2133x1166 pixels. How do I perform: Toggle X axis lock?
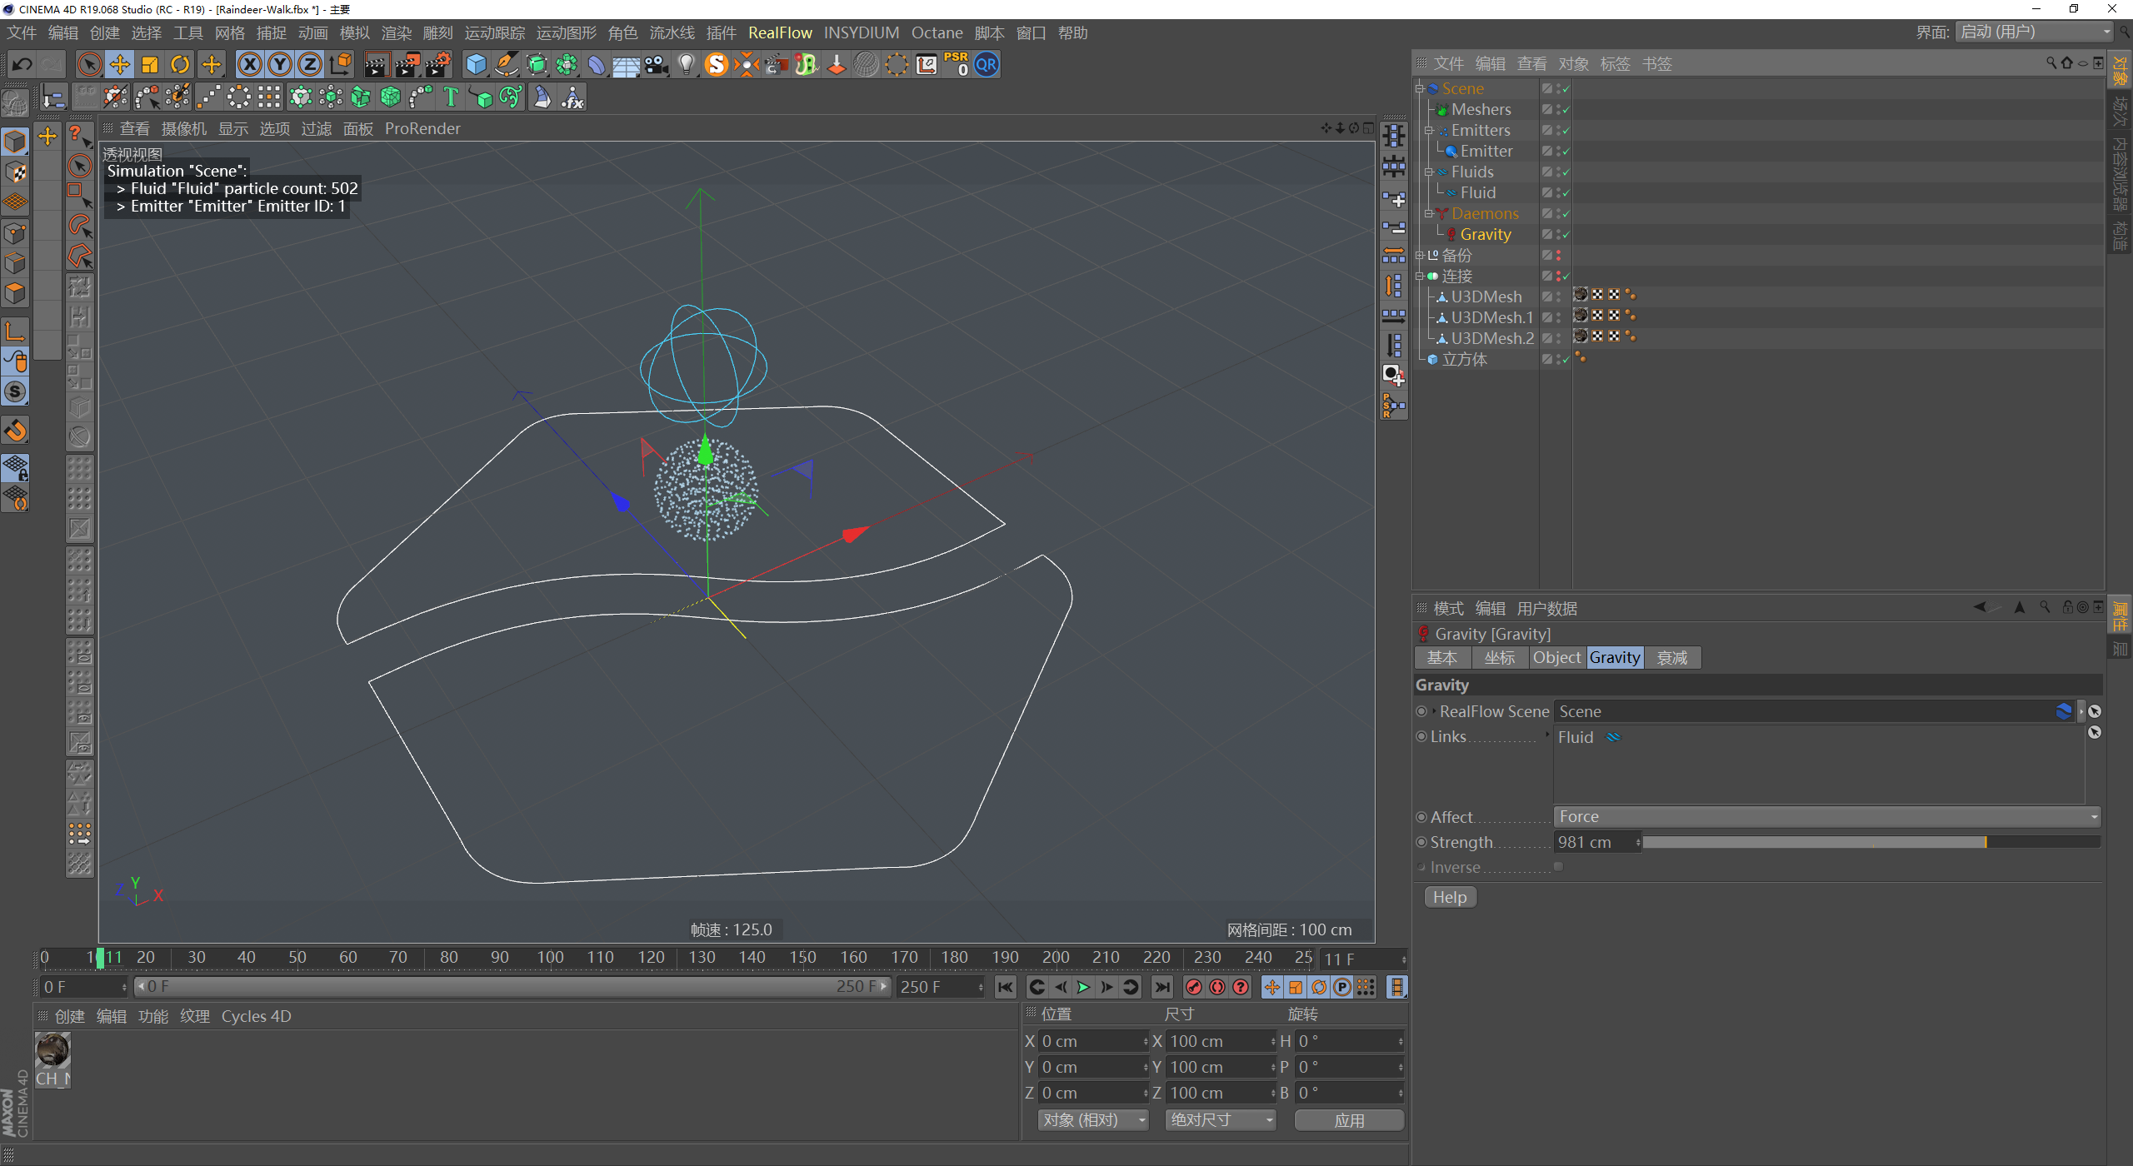tap(249, 65)
